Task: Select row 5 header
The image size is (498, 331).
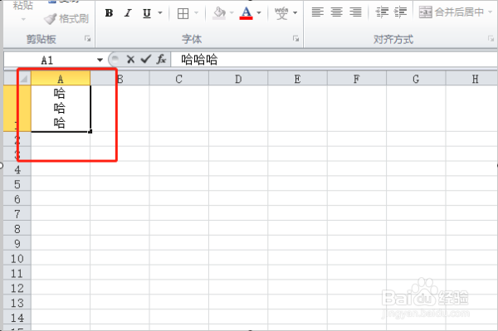Action: (x=17, y=184)
